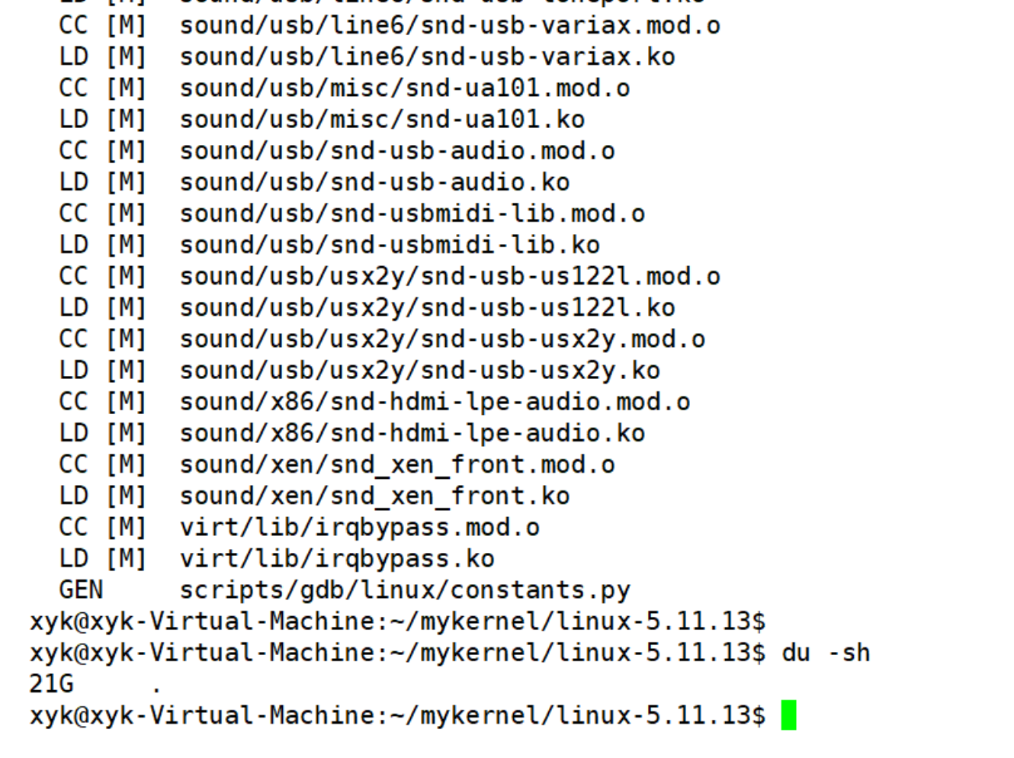The width and height of the screenshot is (1014, 758).
Task: Click the snd-usbmidi-lib.ko path text
Action: click(x=390, y=245)
